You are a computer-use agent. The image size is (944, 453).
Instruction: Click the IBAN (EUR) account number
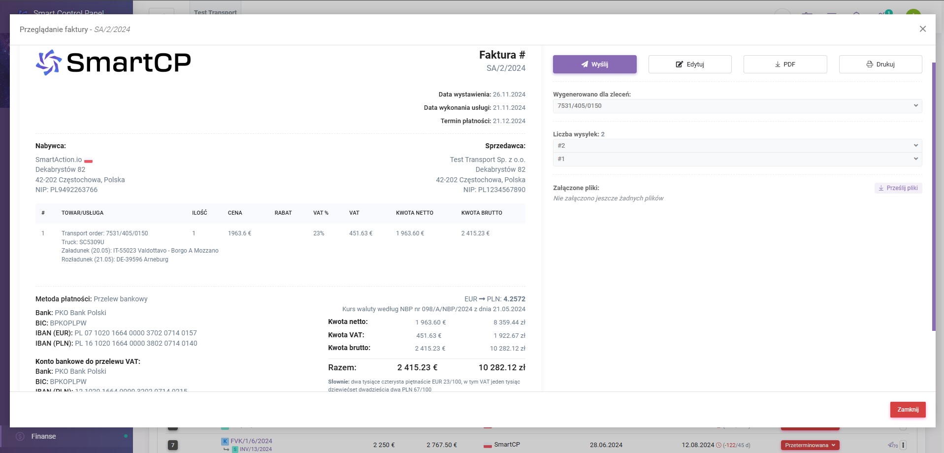(135, 333)
